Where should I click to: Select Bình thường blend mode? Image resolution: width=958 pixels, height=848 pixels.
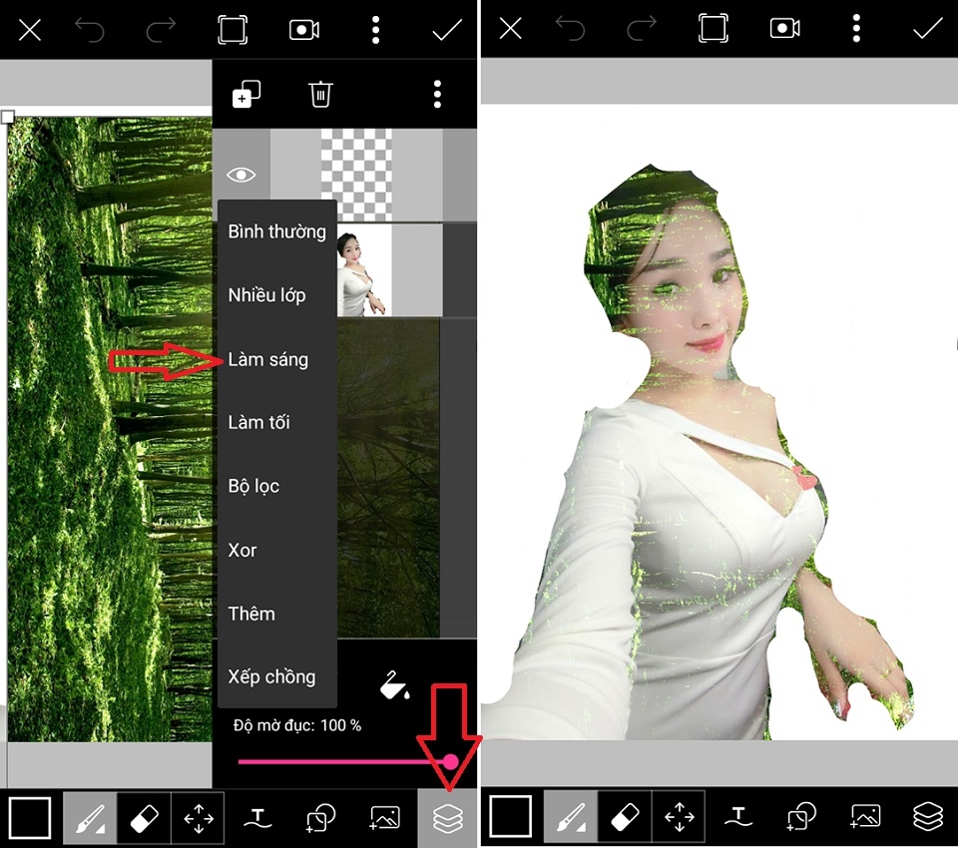pos(276,231)
